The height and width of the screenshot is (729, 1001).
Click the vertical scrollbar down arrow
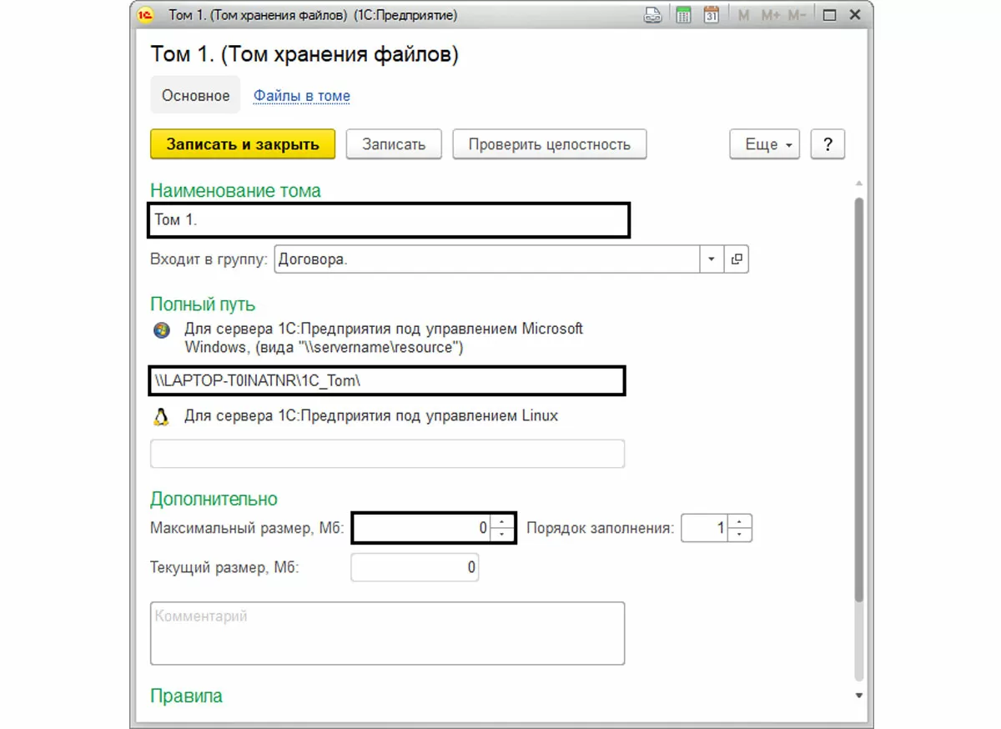pyautogui.click(x=858, y=695)
